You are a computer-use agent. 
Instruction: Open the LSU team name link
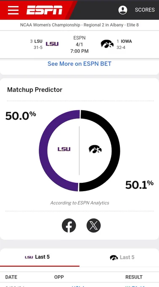pyautogui.click(x=38, y=41)
